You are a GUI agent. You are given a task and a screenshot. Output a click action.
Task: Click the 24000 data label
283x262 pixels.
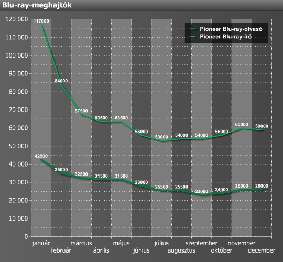click(222, 190)
